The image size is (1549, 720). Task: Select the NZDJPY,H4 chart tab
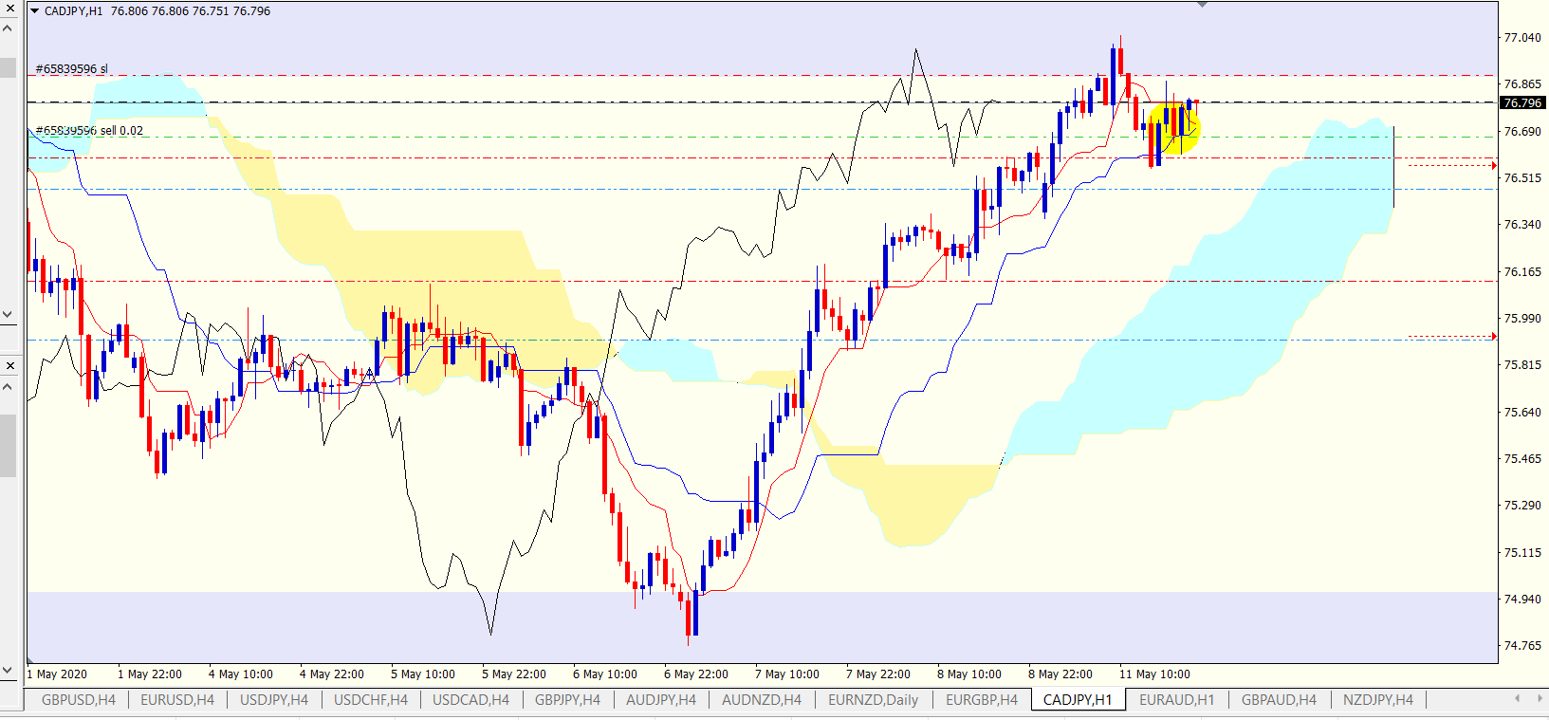(1377, 700)
